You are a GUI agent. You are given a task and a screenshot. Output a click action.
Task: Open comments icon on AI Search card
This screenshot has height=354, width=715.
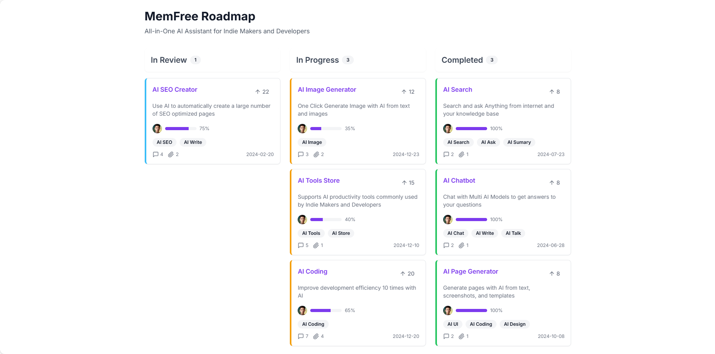click(x=446, y=154)
